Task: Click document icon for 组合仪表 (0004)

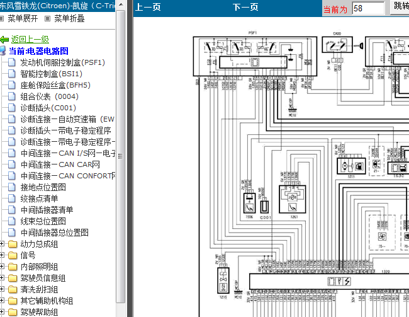Action: pyautogui.click(x=11, y=96)
